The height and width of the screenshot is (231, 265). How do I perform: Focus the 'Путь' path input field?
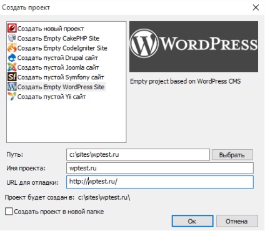tap(138, 155)
